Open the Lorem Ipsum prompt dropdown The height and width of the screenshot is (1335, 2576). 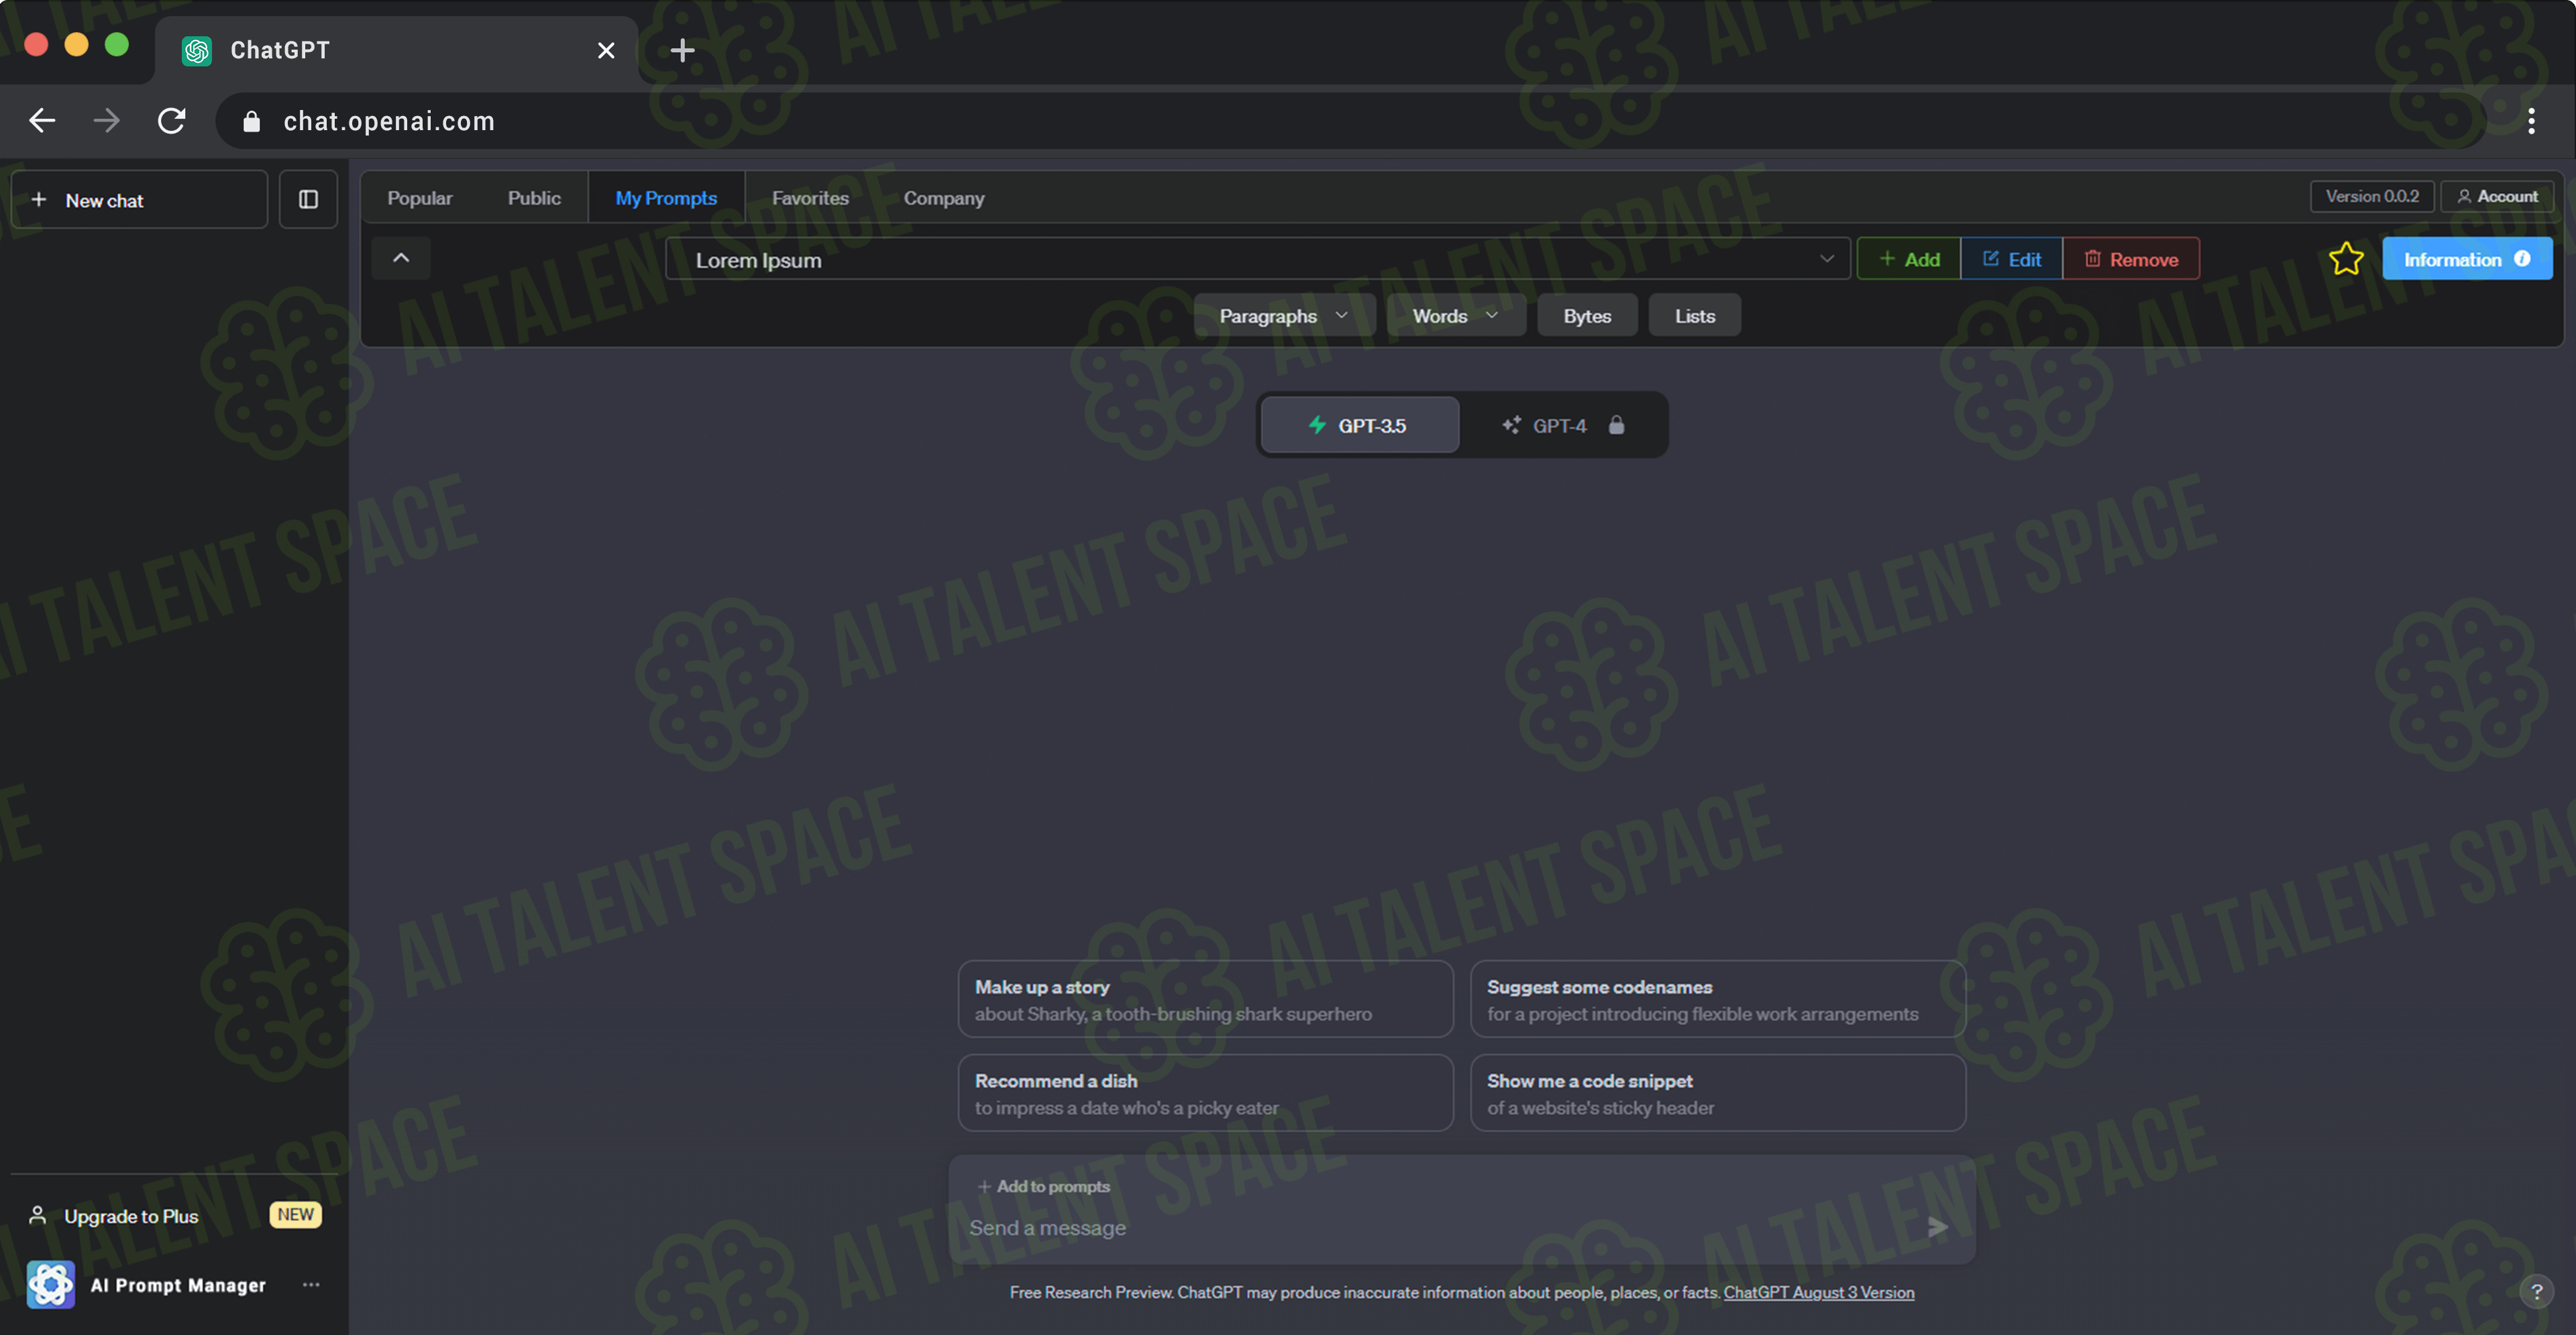[1257, 259]
